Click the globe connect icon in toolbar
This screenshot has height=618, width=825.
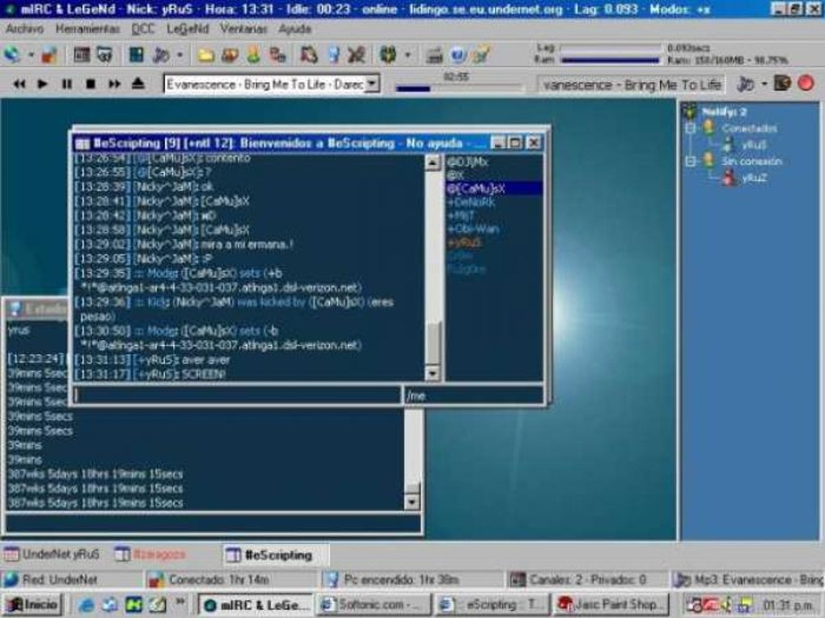coord(11,54)
